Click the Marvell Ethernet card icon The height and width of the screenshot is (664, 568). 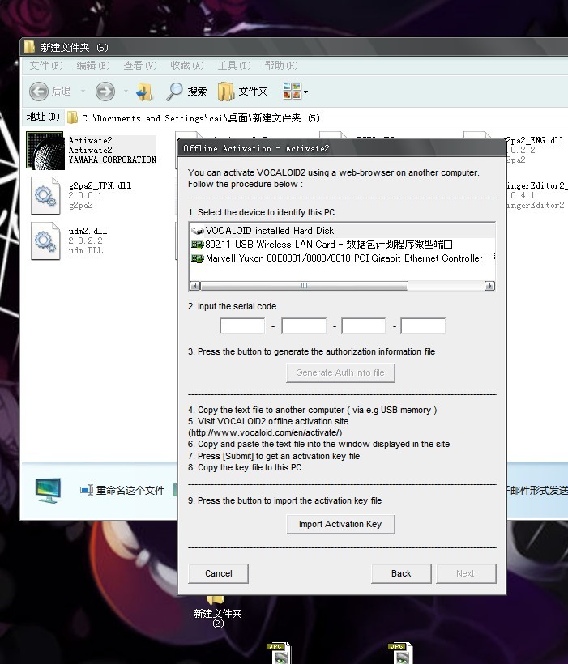[x=198, y=258]
